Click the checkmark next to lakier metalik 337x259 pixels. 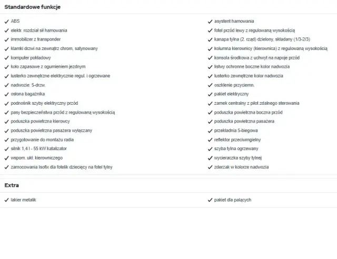6,200
